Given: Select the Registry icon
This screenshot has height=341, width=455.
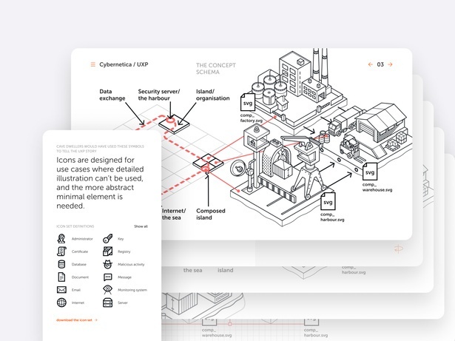Looking at the screenshot, I should click(107, 251).
